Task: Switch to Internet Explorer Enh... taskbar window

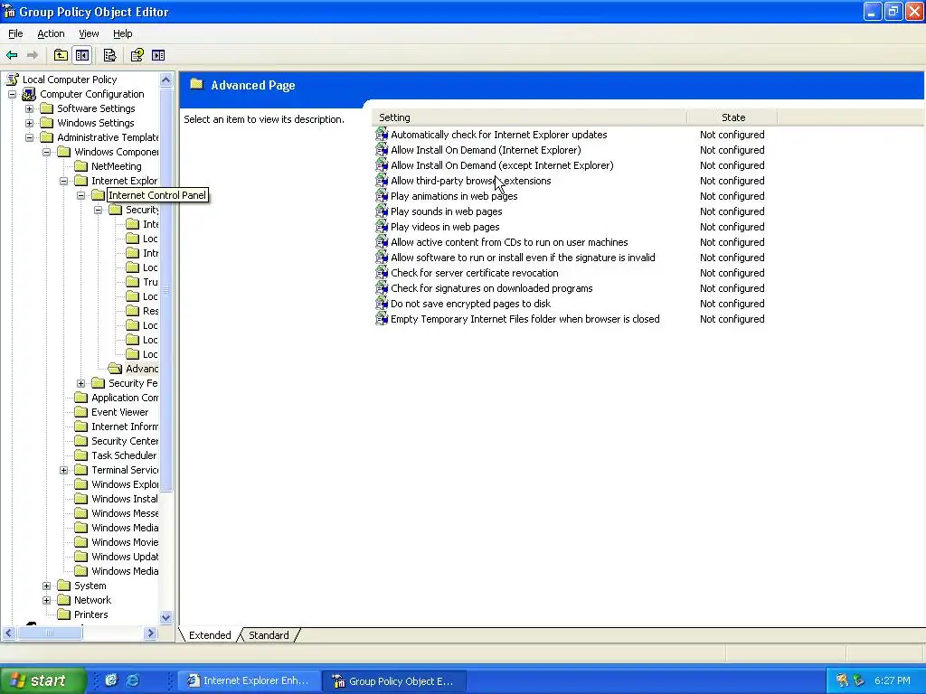Action: coord(250,680)
